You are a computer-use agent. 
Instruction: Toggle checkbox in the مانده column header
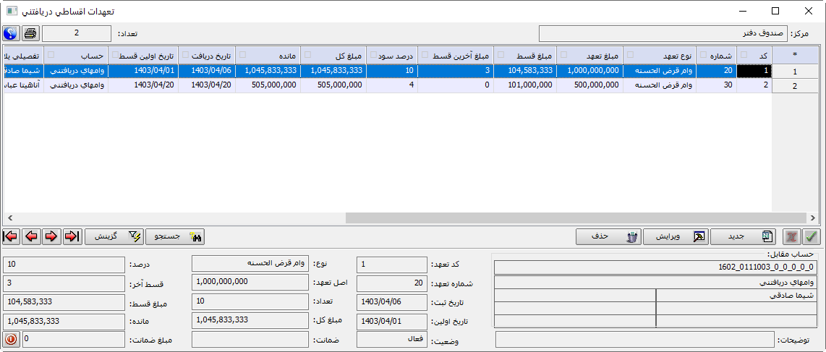point(242,55)
